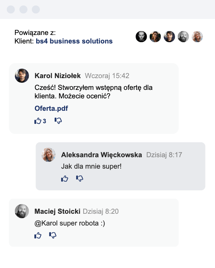Click the Karol Niziołek author name
215x268 pixels.
58,76
